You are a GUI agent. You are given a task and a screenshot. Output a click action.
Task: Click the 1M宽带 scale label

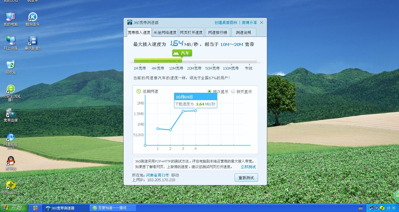coord(140,68)
